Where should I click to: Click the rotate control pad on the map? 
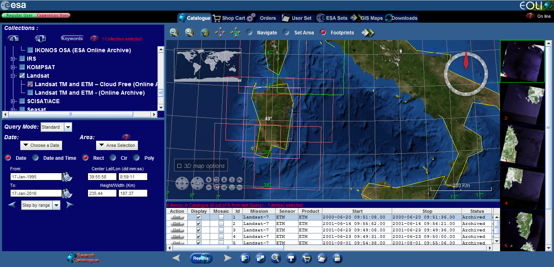198,184
